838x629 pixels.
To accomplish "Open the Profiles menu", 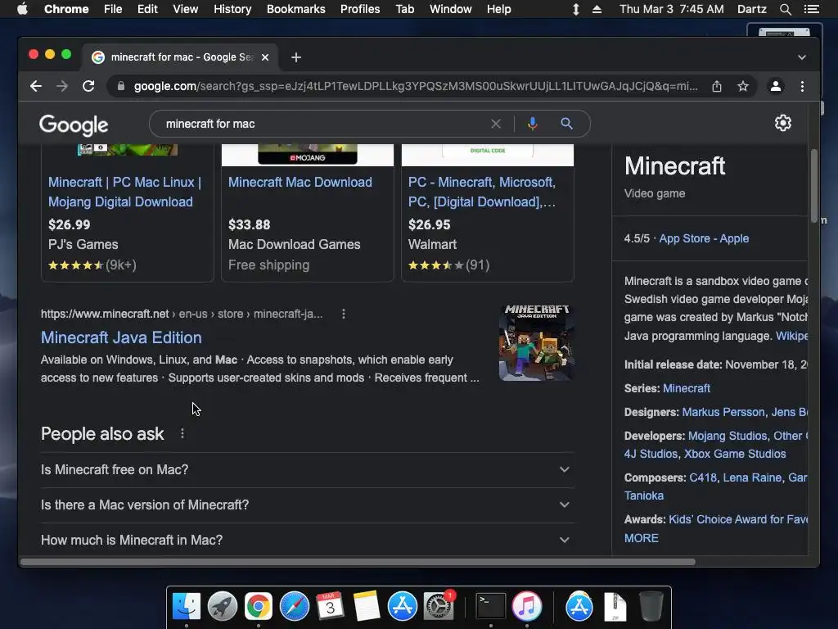I will [x=360, y=9].
